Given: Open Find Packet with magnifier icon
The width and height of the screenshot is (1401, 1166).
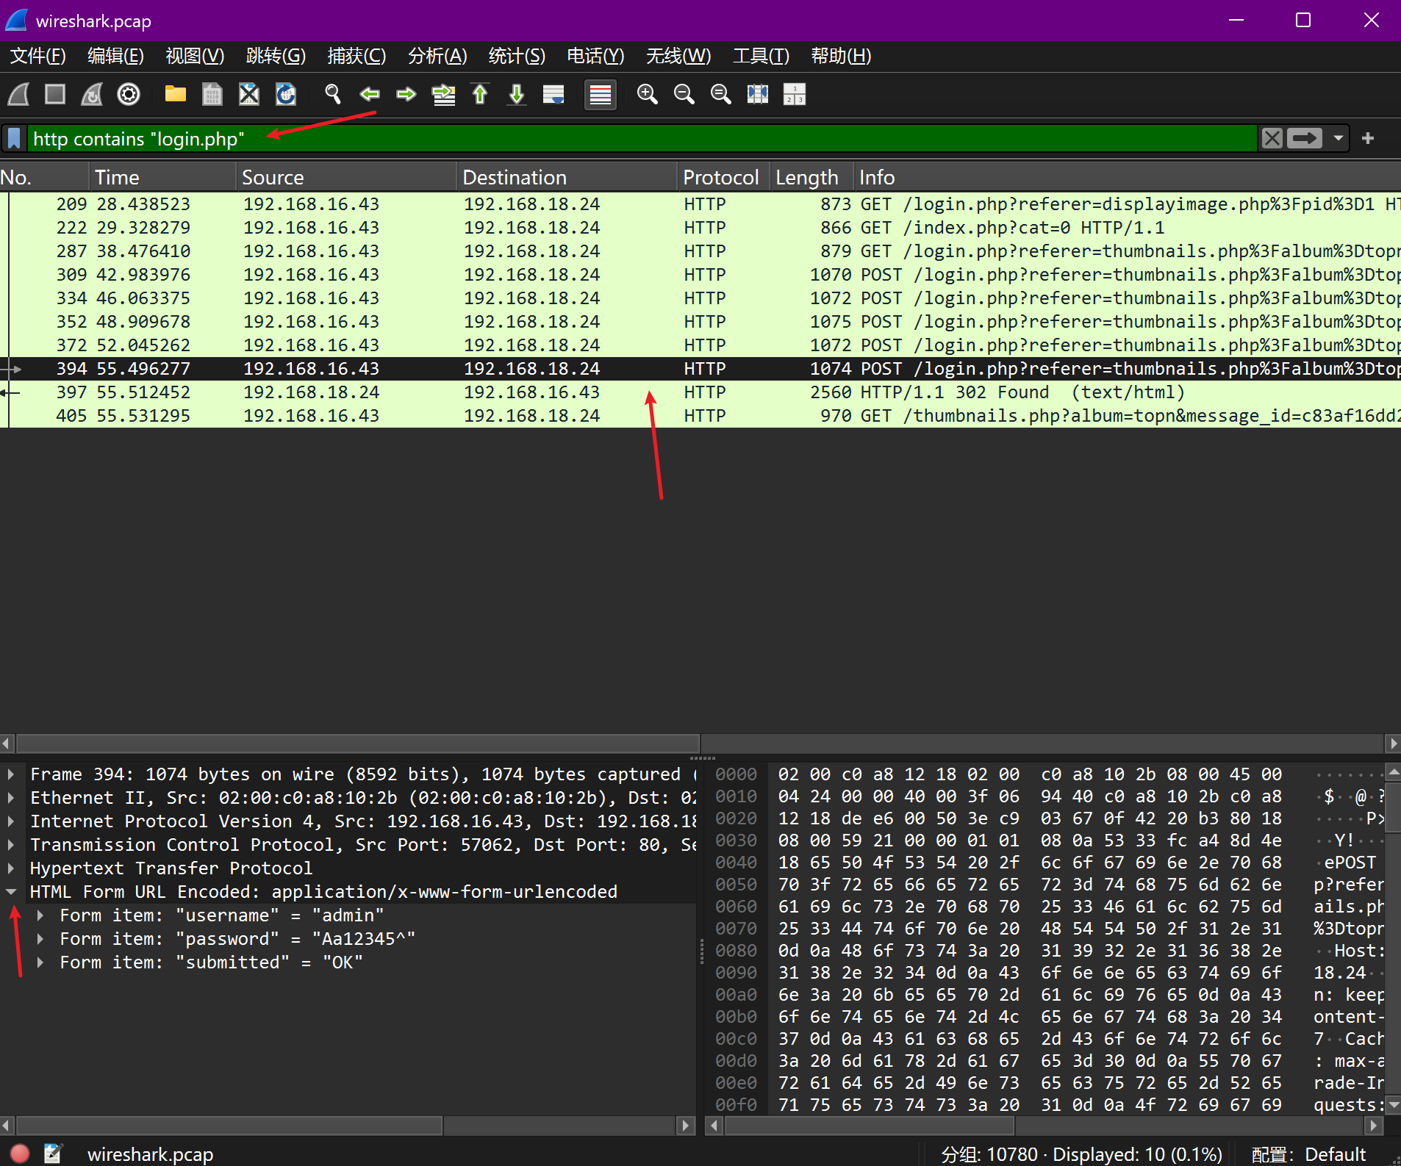Looking at the screenshot, I should tap(332, 94).
